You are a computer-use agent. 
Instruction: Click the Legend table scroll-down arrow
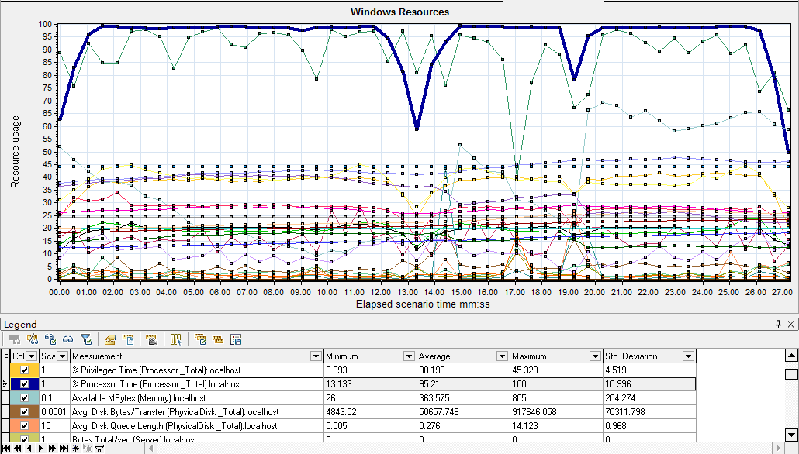790,435
